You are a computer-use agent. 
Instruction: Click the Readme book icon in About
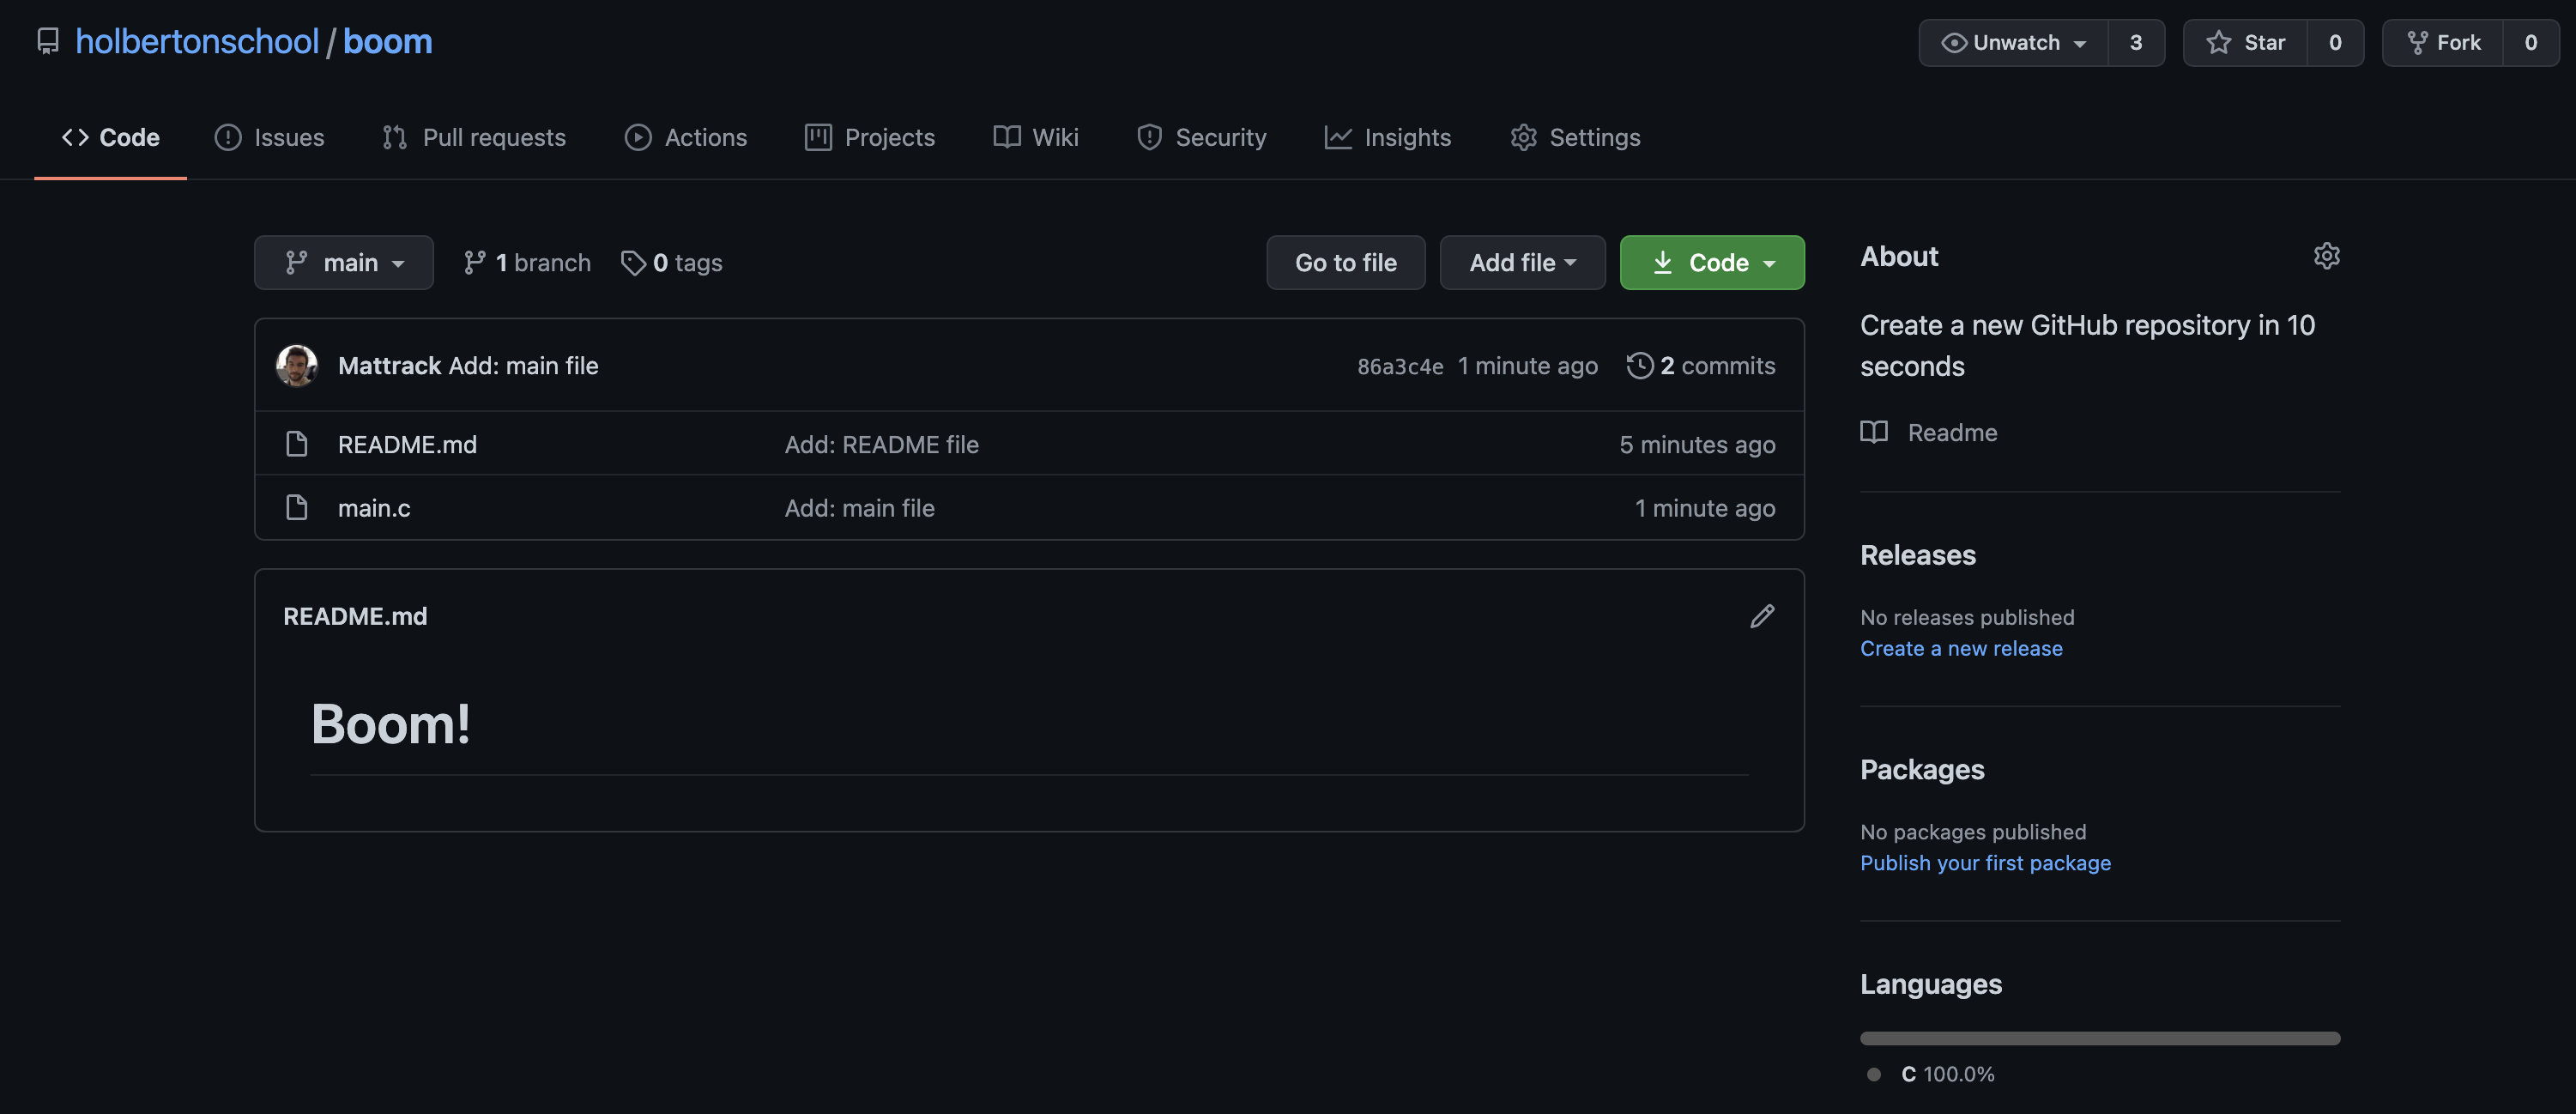point(1873,432)
